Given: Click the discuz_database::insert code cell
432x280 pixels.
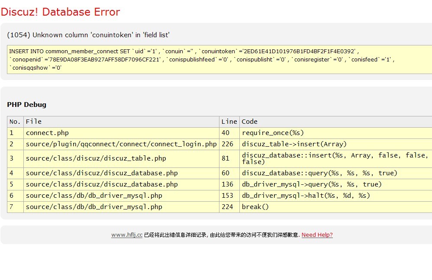Looking at the screenshot, I should [336, 158].
